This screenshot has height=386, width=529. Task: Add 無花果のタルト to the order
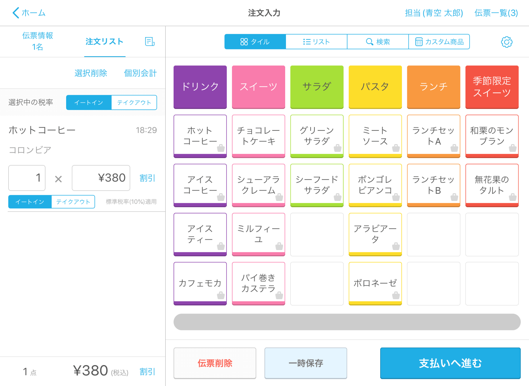point(492,185)
